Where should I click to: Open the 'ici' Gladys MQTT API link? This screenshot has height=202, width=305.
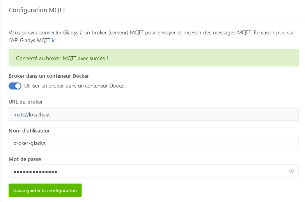[x=54, y=40]
